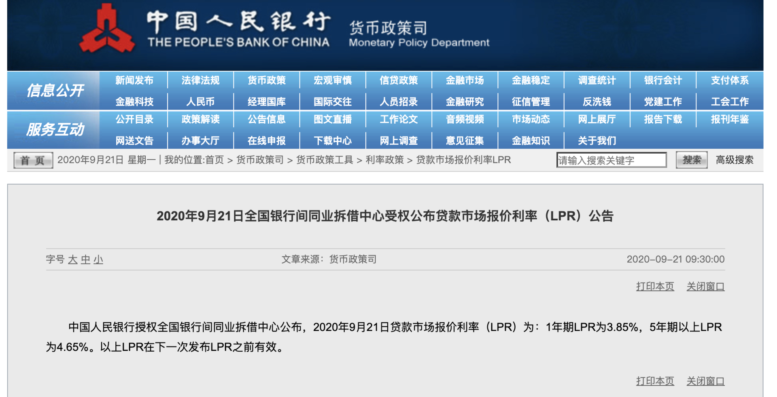Click the 首页 home button

click(x=33, y=160)
